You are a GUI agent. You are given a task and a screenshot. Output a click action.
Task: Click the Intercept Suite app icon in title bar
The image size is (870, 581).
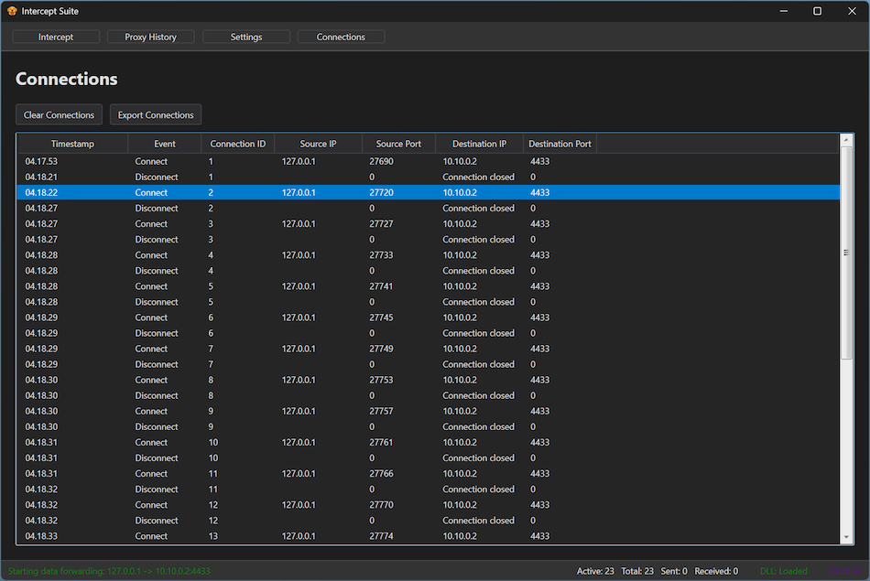pyautogui.click(x=12, y=11)
